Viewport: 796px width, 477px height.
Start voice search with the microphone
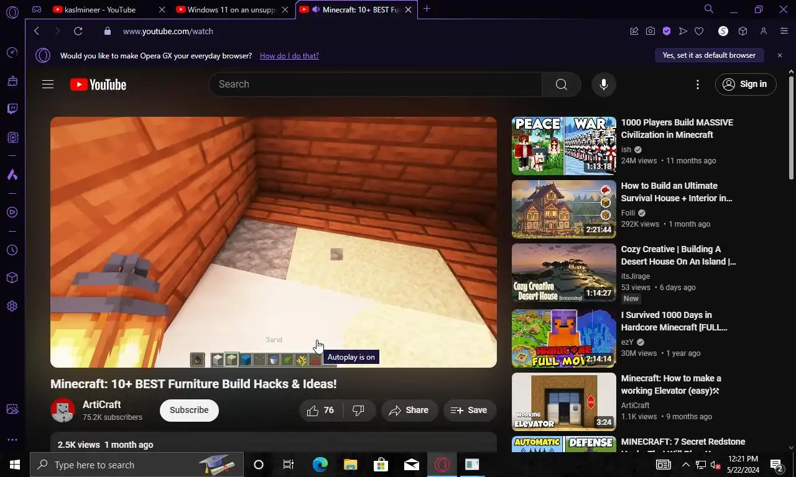click(603, 84)
